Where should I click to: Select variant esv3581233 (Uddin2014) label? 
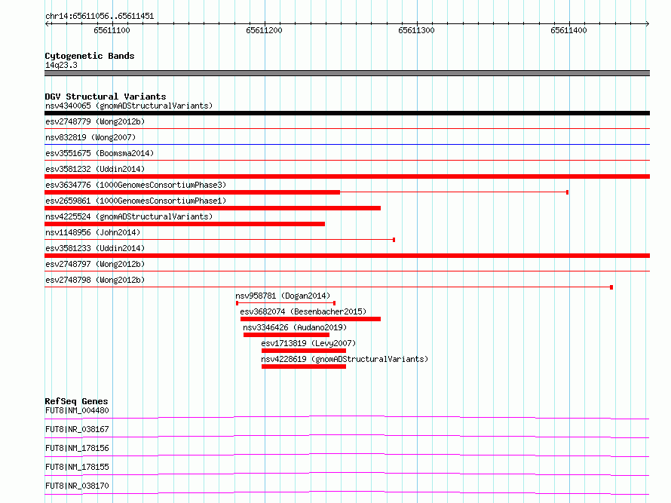pyautogui.click(x=95, y=248)
